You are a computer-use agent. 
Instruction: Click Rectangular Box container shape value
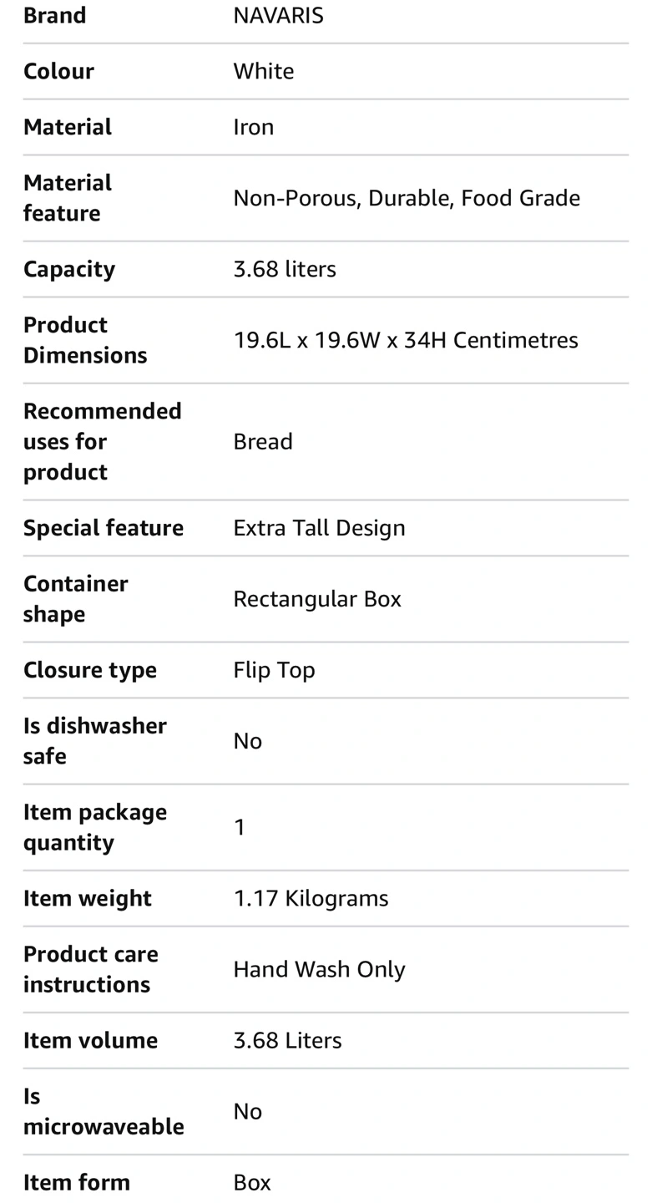point(317,599)
